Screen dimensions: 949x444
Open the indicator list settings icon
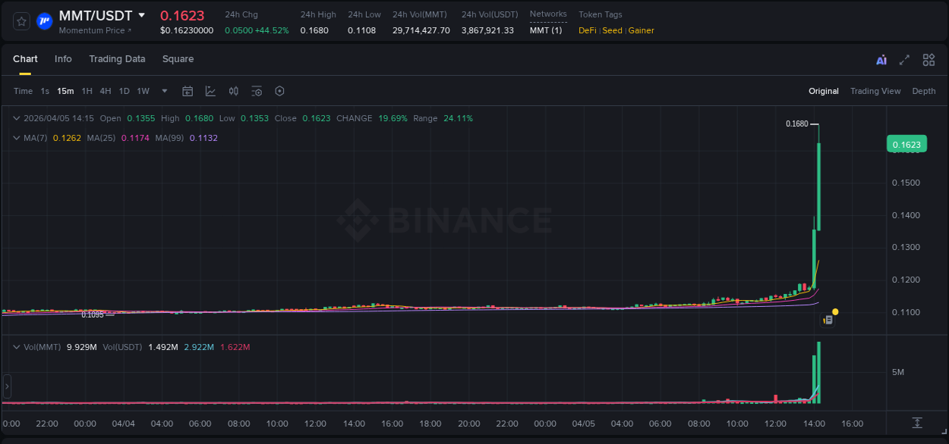[x=257, y=91]
